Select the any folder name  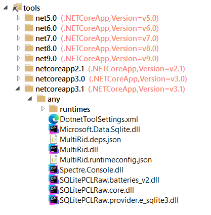click(x=54, y=100)
